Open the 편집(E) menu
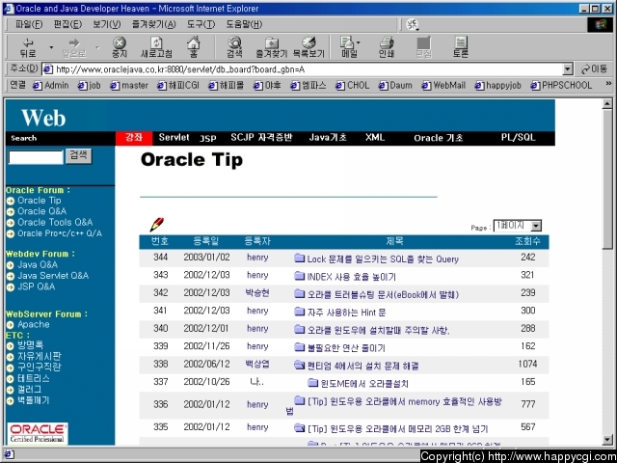 (67, 24)
